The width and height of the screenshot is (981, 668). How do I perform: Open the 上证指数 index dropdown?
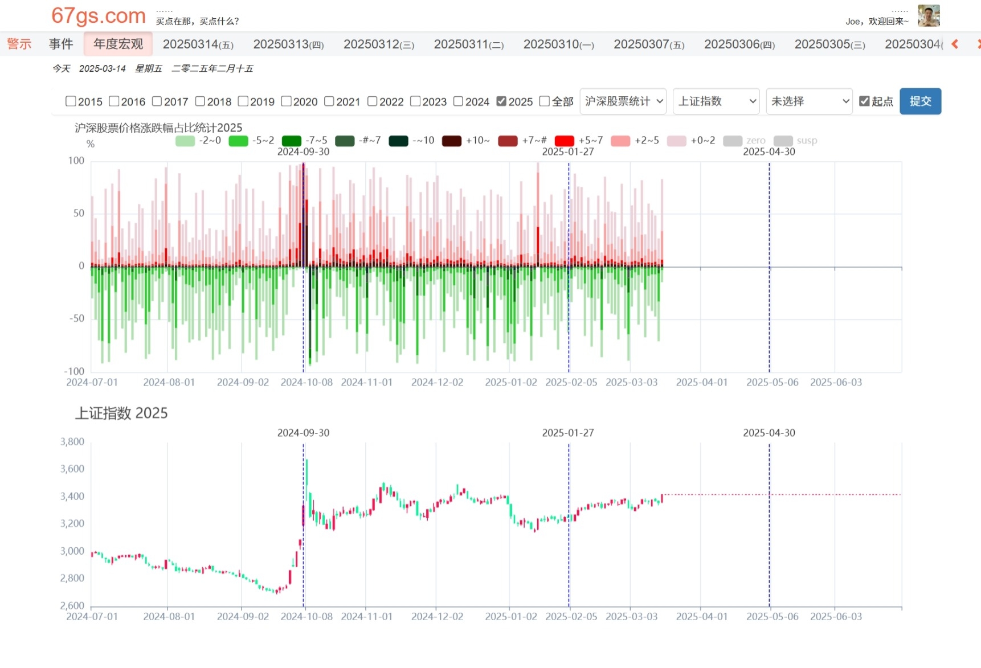(716, 101)
